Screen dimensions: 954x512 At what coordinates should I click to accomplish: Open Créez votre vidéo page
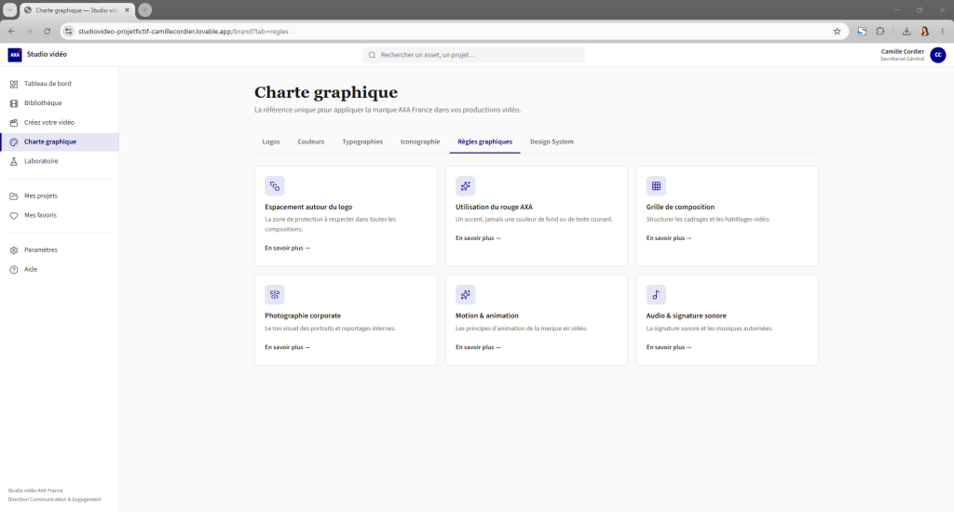(x=60, y=123)
